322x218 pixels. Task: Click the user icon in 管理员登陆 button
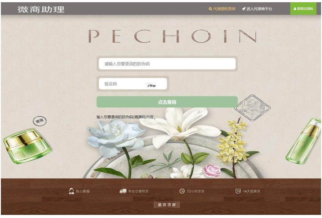[295, 9]
